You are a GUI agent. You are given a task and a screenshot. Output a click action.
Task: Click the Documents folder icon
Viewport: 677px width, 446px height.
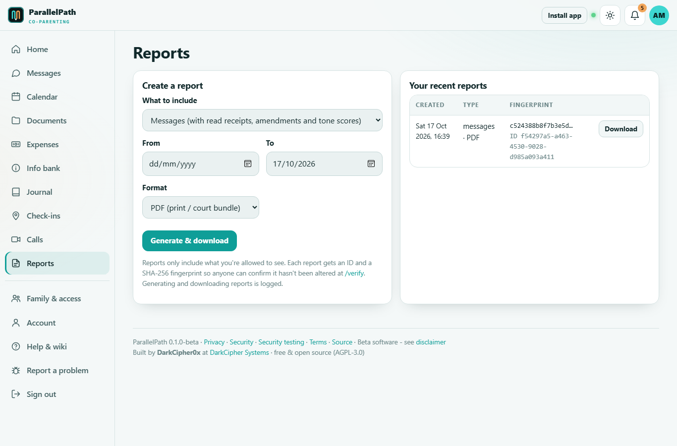(x=16, y=120)
